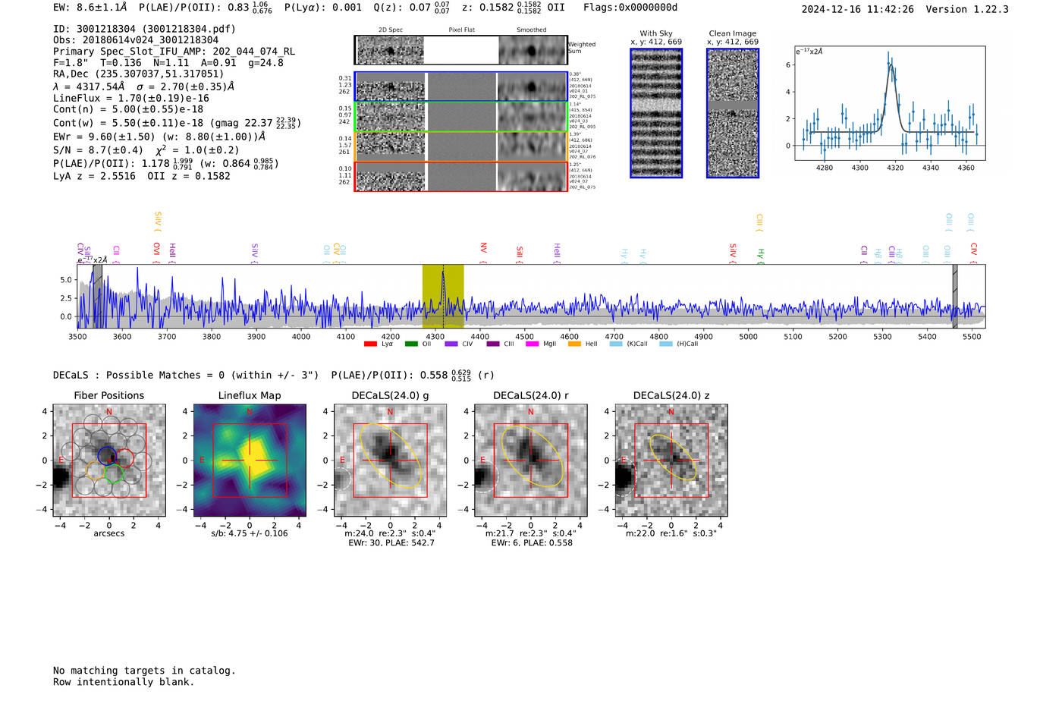Viewport: 1062px width, 723px height.
Task: Click the magenta MgII legend swatch
Action: tap(532, 344)
